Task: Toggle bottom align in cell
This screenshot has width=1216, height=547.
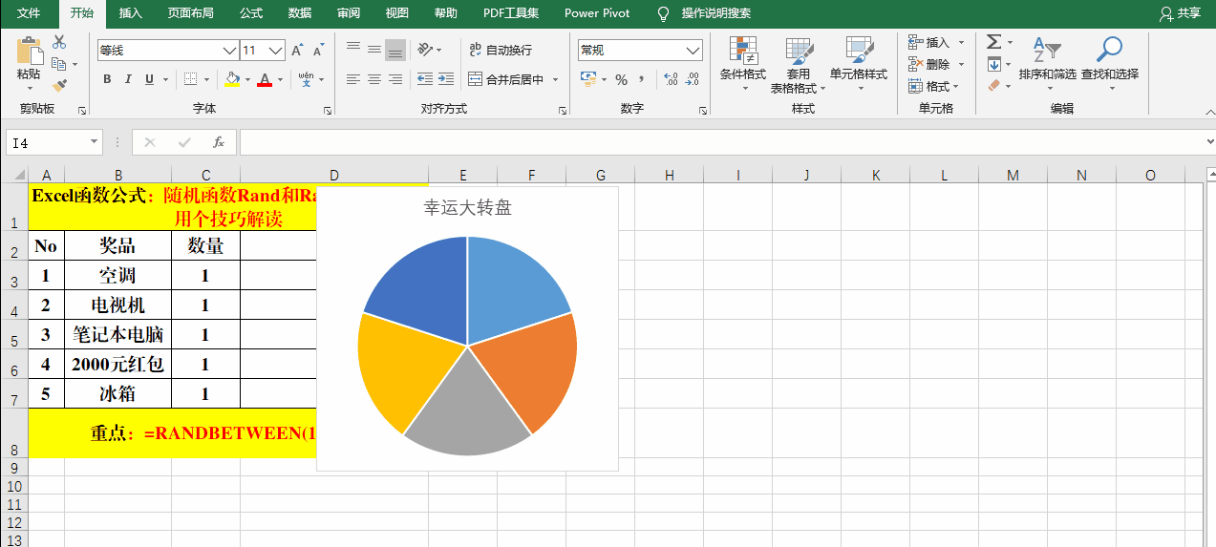Action: click(395, 50)
